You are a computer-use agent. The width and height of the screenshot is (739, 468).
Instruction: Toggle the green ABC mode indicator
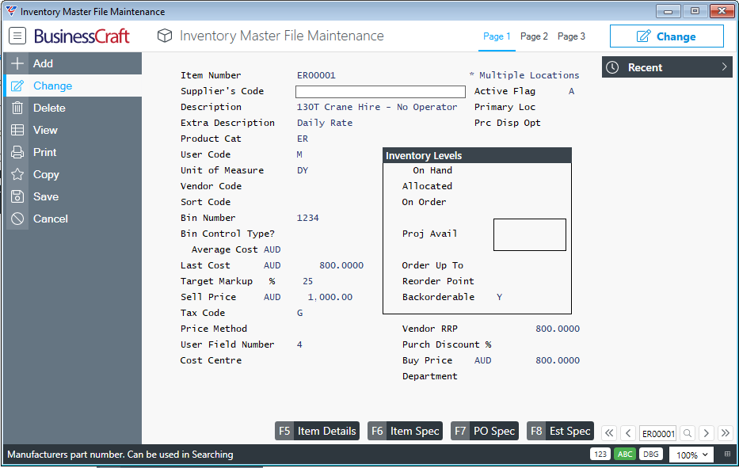[x=625, y=455]
